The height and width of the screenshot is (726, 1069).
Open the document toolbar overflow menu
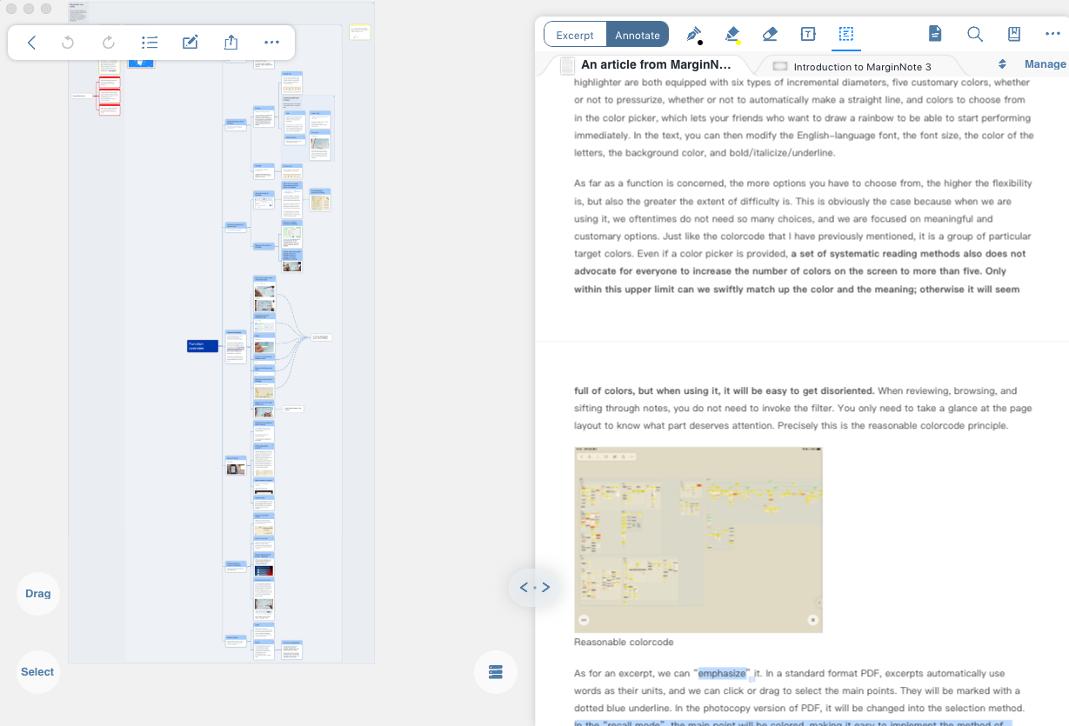pyautogui.click(x=1052, y=35)
